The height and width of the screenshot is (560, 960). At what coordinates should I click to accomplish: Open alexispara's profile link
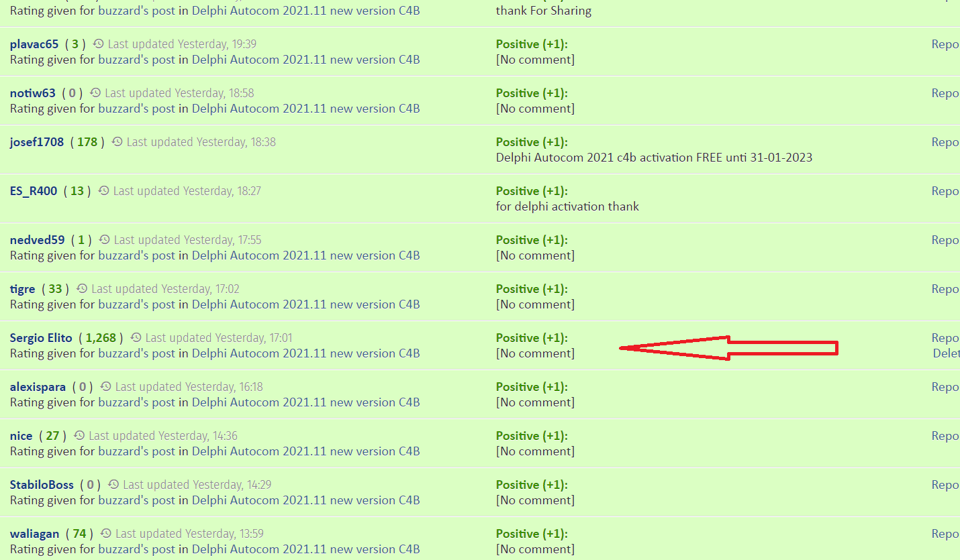(38, 387)
